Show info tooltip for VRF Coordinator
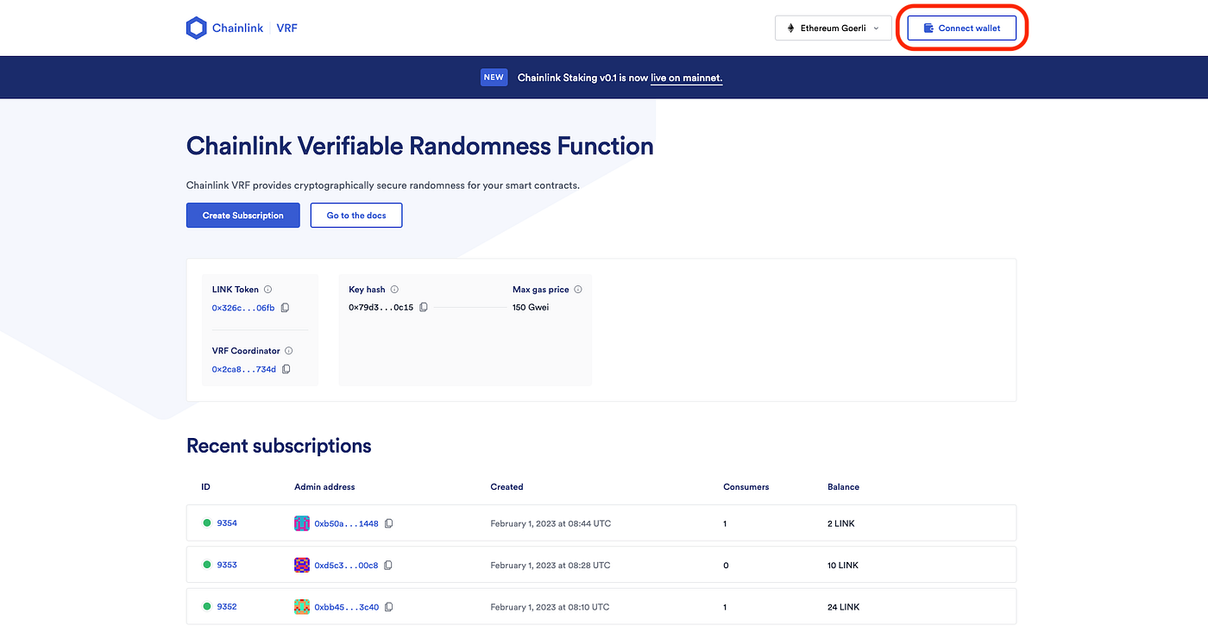 288,351
